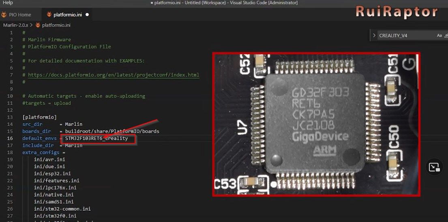Select line number 18 in the gutter
The width and height of the screenshot is (448, 222).
pos(10,153)
